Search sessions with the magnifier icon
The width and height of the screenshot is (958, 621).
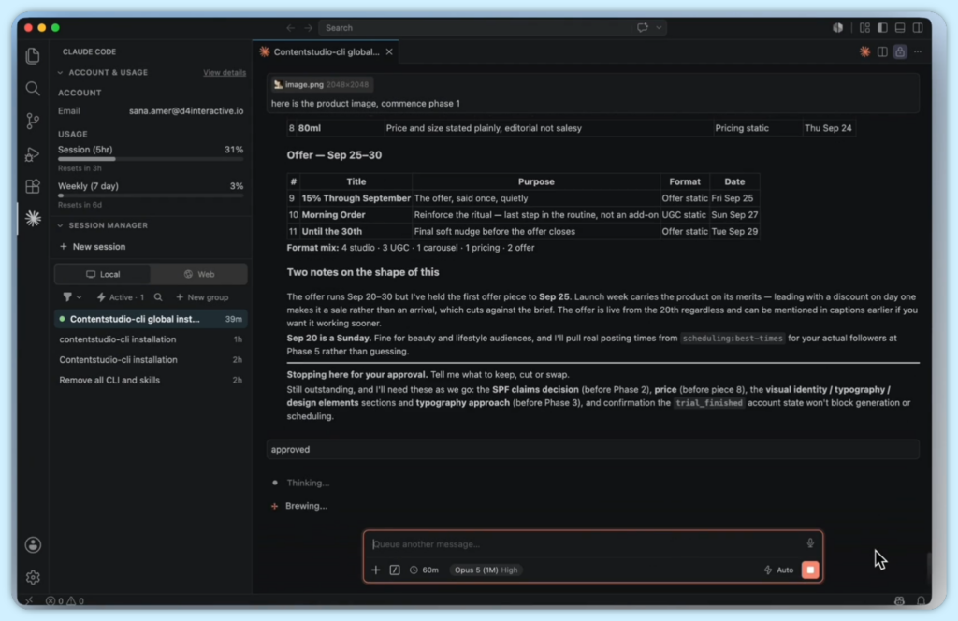coord(158,297)
